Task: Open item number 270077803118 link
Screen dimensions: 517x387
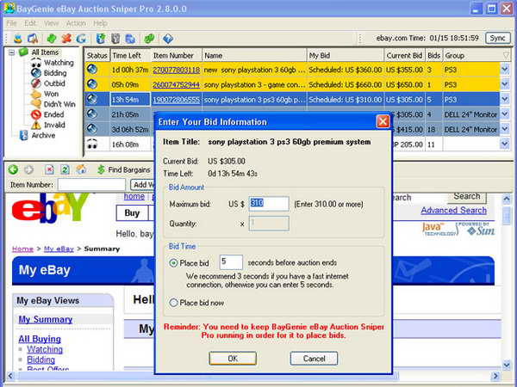Action: [x=176, y=70]
